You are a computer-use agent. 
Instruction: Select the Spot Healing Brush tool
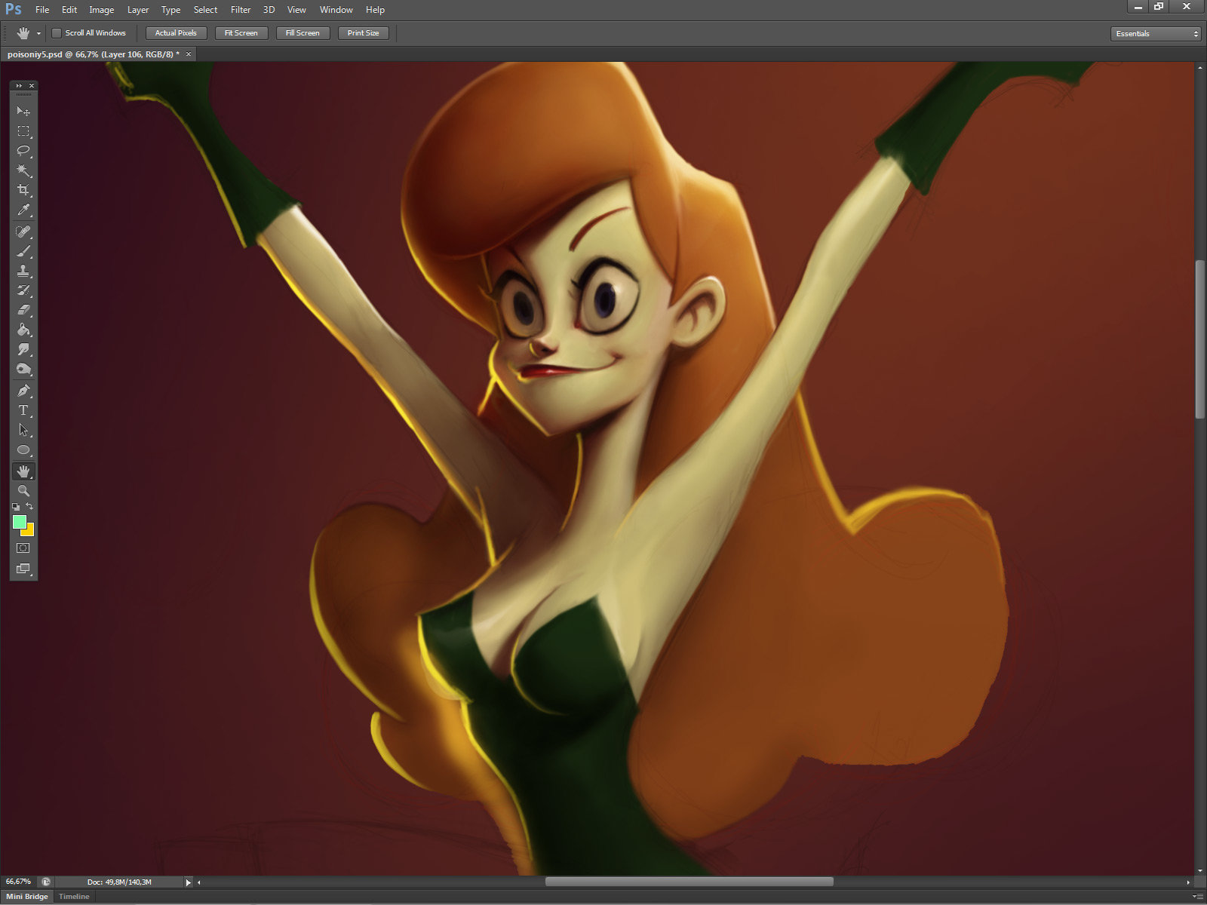coord(23,232)
